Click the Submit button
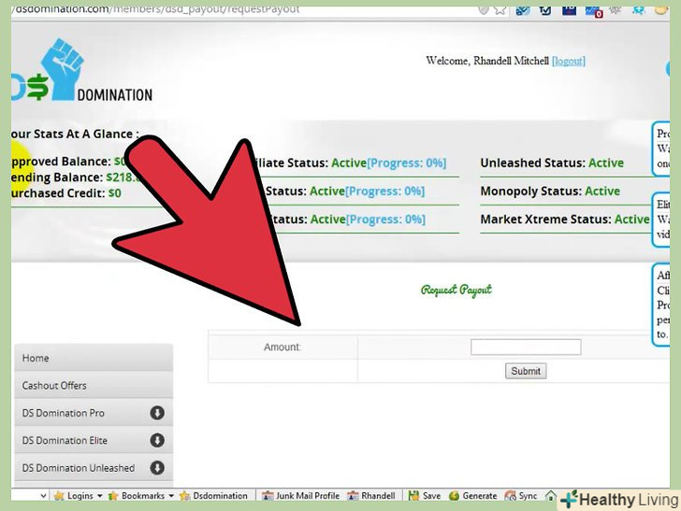Image resolution: width=681 pixels, height=511 pixels. (526, 371)
